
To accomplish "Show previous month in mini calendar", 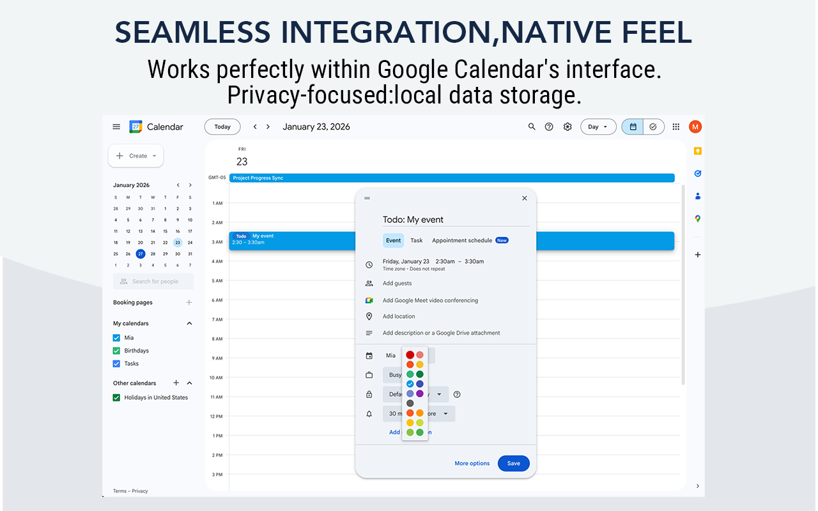I will [x=178, y=185].
